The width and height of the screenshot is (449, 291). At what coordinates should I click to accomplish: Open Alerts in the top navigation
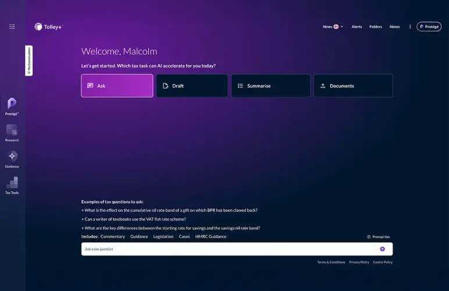pyautogui.click(x=357, y=27)
